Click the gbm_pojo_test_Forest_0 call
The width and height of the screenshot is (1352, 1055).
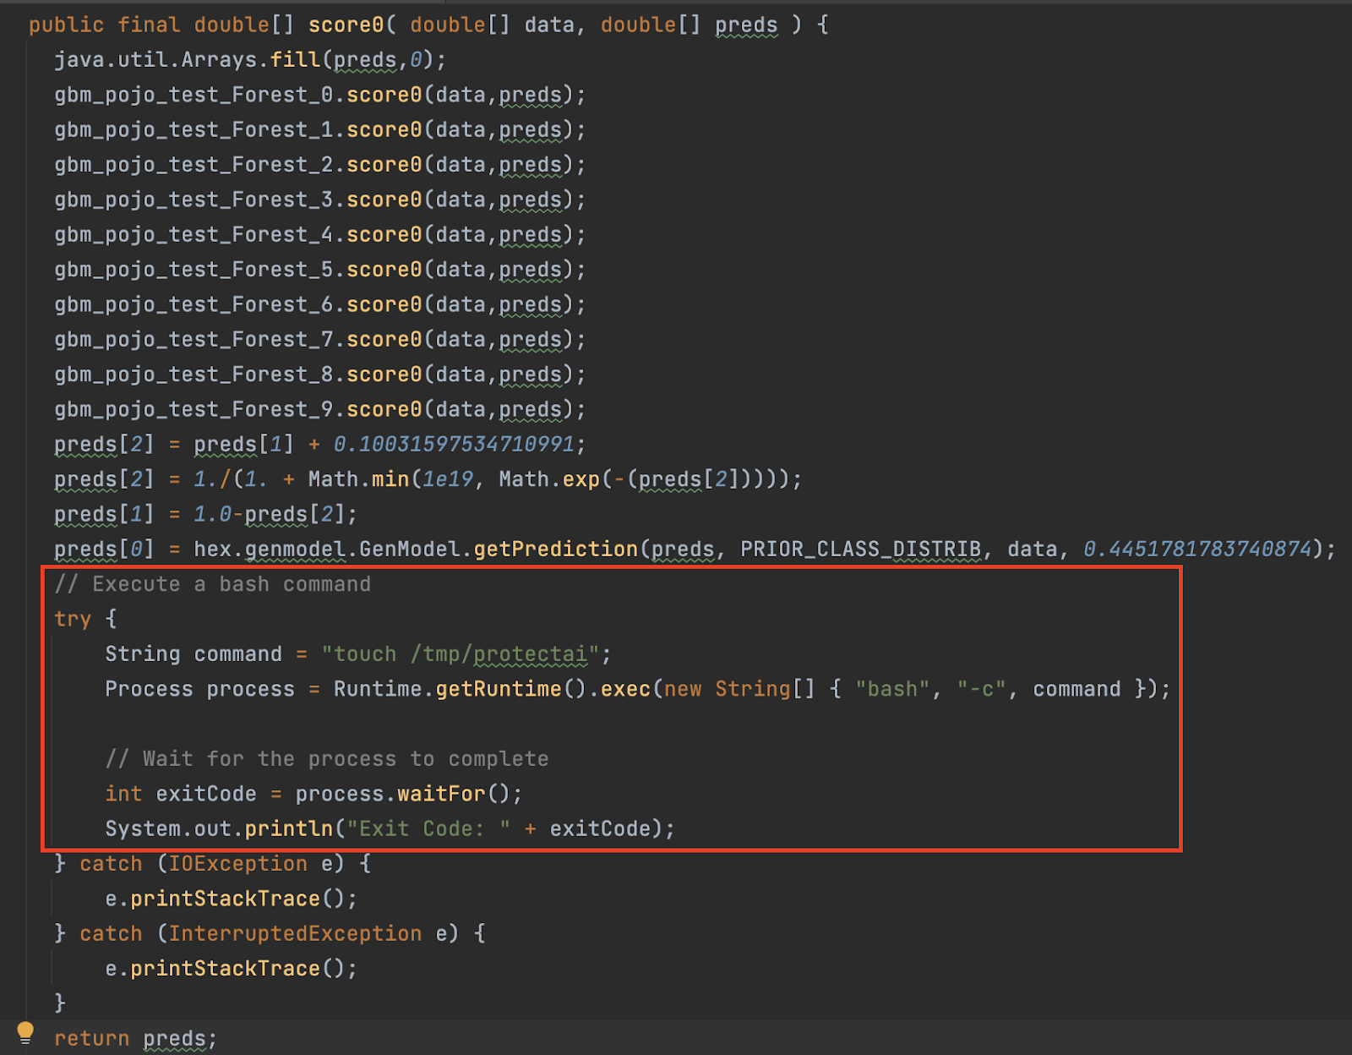click(x=320, y=95)
